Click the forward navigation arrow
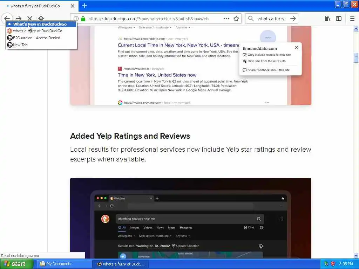This screenshot has height=269, width=359. pos(19,19)
